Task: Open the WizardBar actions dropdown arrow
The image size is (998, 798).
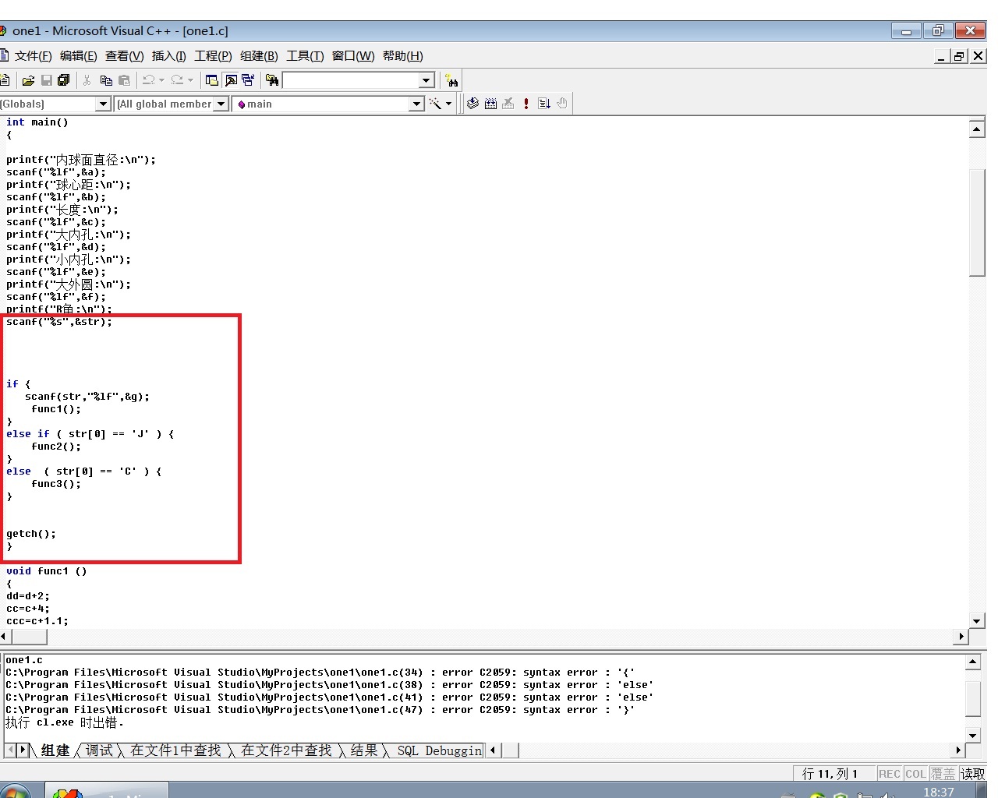Action: click(448, 104)
